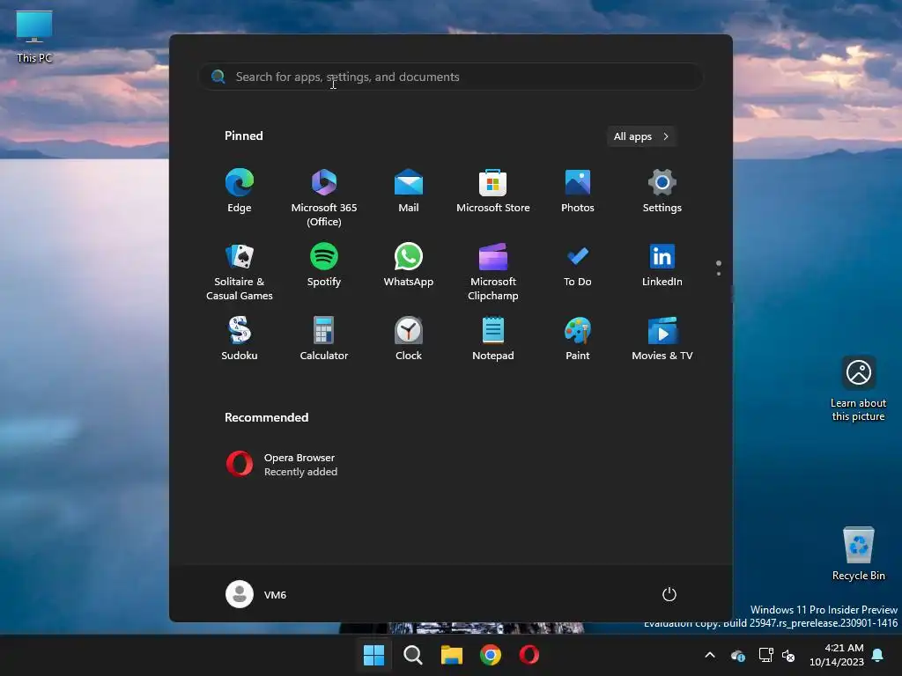Go to next page of pinned apps

coord(719,274)
